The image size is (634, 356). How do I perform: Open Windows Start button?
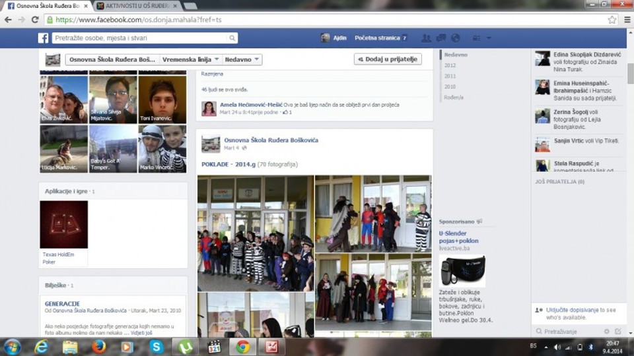point(12,347)
